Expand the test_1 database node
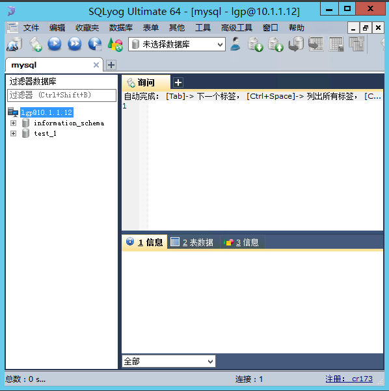Image resolution: width=389 pixels, height=391 pixels. tap(13, 134)
